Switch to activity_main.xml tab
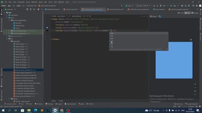This screenshot has height=113, width=202. point(71,9)
